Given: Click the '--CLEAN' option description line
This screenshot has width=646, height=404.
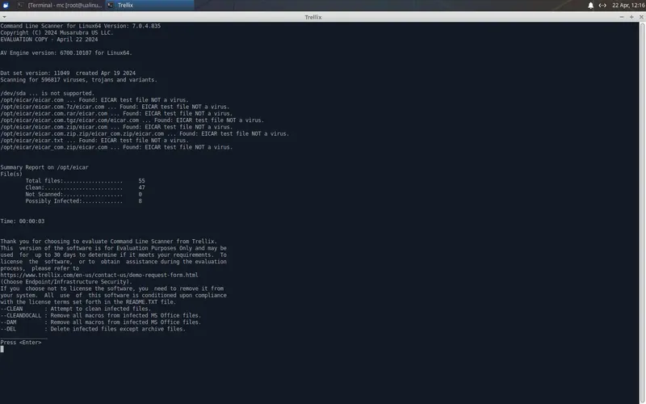Looking at the screenshot, I should point(76,309).
